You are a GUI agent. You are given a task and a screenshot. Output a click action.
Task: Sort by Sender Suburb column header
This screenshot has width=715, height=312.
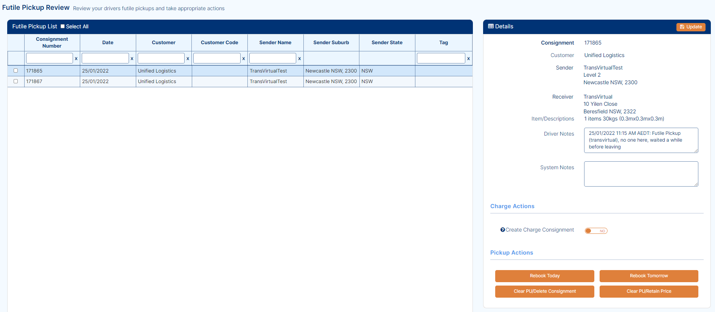[331, 42]
